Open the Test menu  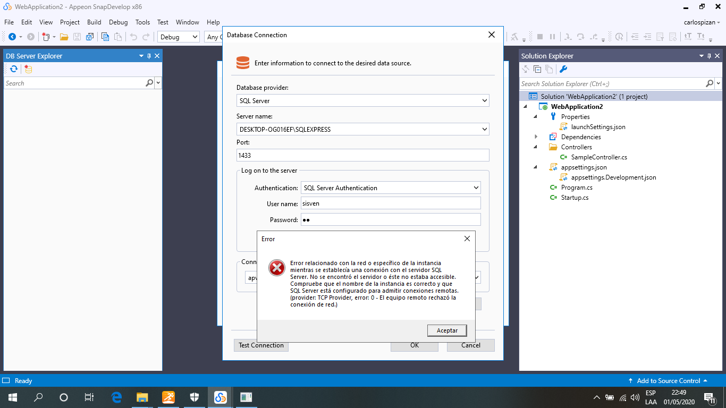coord(163,22)
